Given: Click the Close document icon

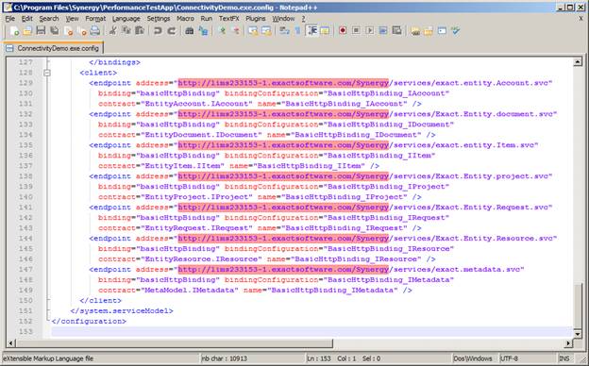Looking at the screenshot, I should (68, 31).
